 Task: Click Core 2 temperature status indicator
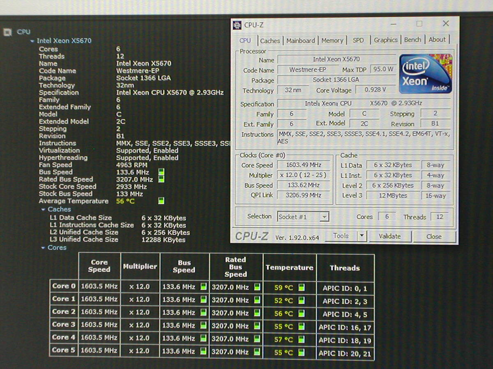302,313
